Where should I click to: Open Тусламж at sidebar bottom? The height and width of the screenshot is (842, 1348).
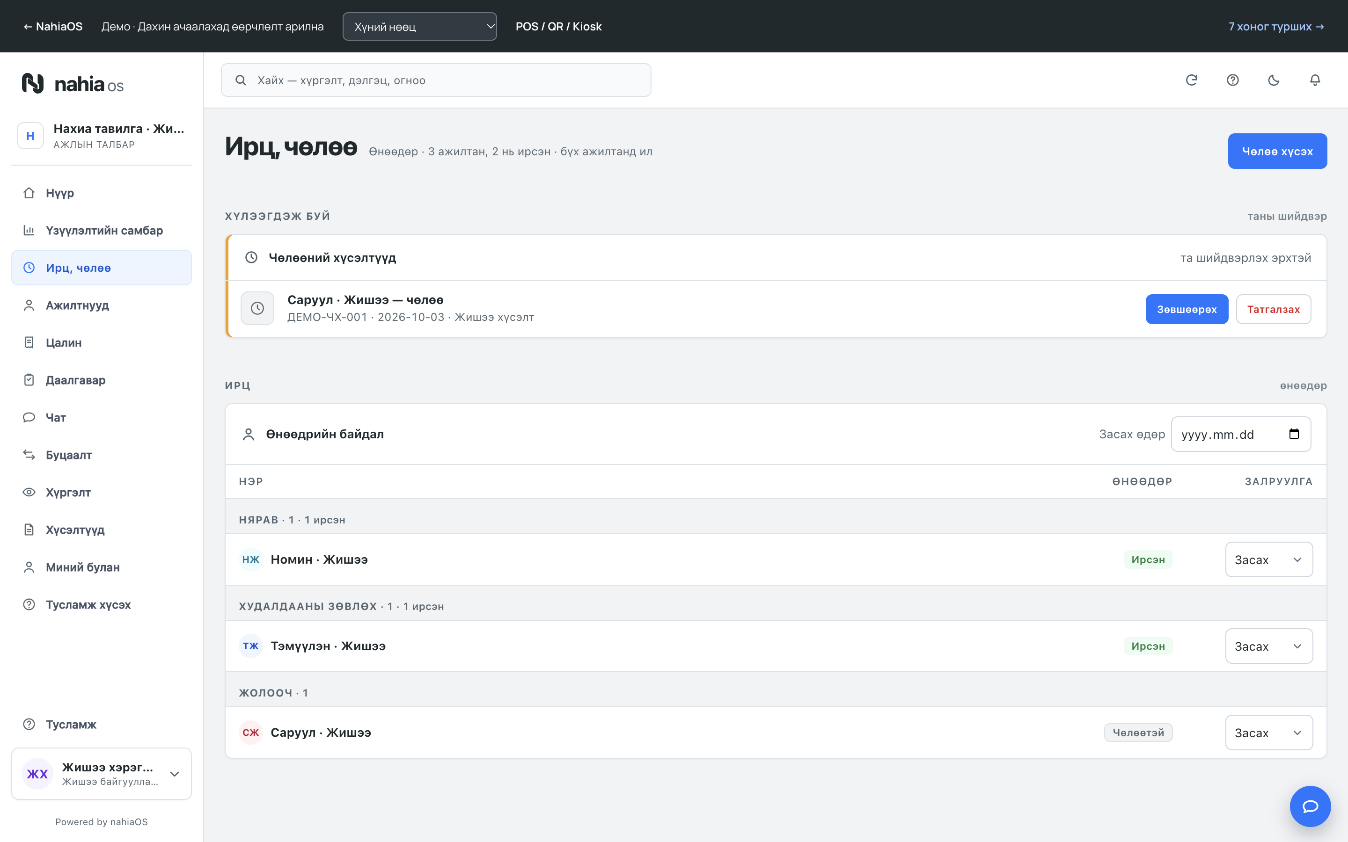tap(102, 724)
